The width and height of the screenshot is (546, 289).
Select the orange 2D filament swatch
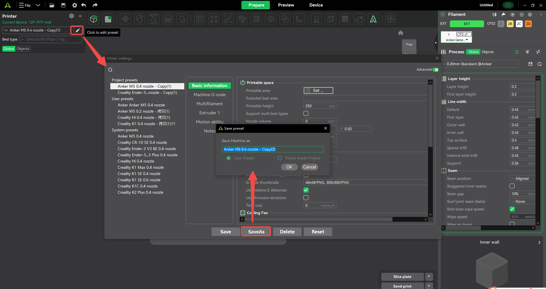[528, 24]
